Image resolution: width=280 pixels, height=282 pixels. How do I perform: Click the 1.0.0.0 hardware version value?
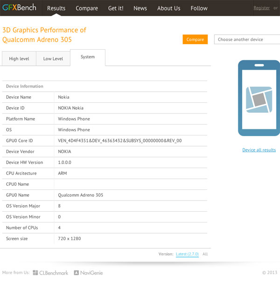point(64,162)
